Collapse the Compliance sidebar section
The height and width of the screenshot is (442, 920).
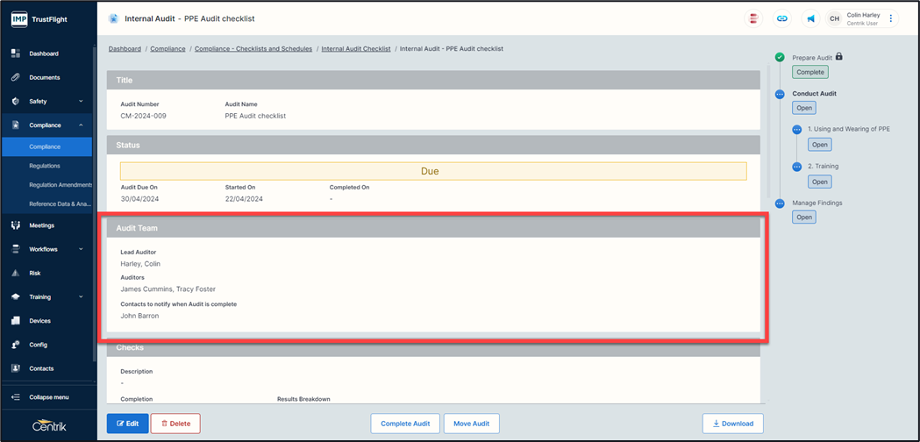pyautogui.click(x=81, y=125)
